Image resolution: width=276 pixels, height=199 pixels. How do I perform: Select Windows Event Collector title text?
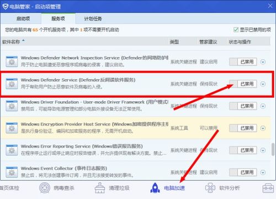coord(64,168)
